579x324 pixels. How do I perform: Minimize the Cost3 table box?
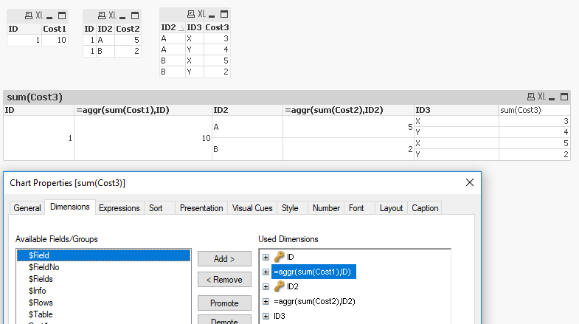(x=212, y=15)
